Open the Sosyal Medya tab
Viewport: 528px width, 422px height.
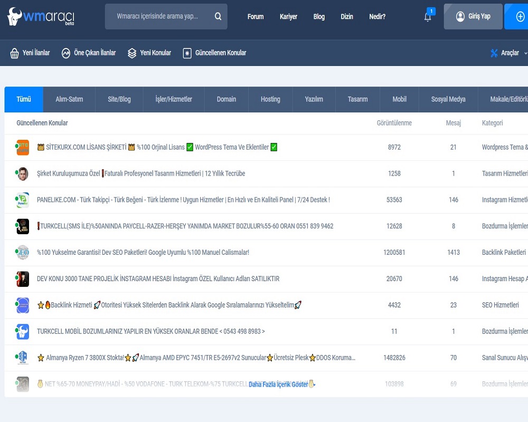(448, 99)
